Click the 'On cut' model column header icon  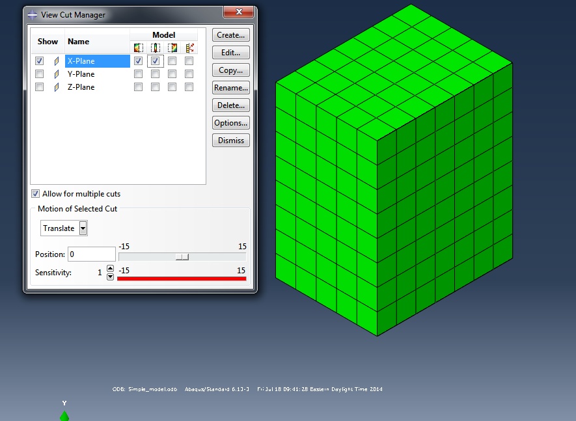pos(156,48)
